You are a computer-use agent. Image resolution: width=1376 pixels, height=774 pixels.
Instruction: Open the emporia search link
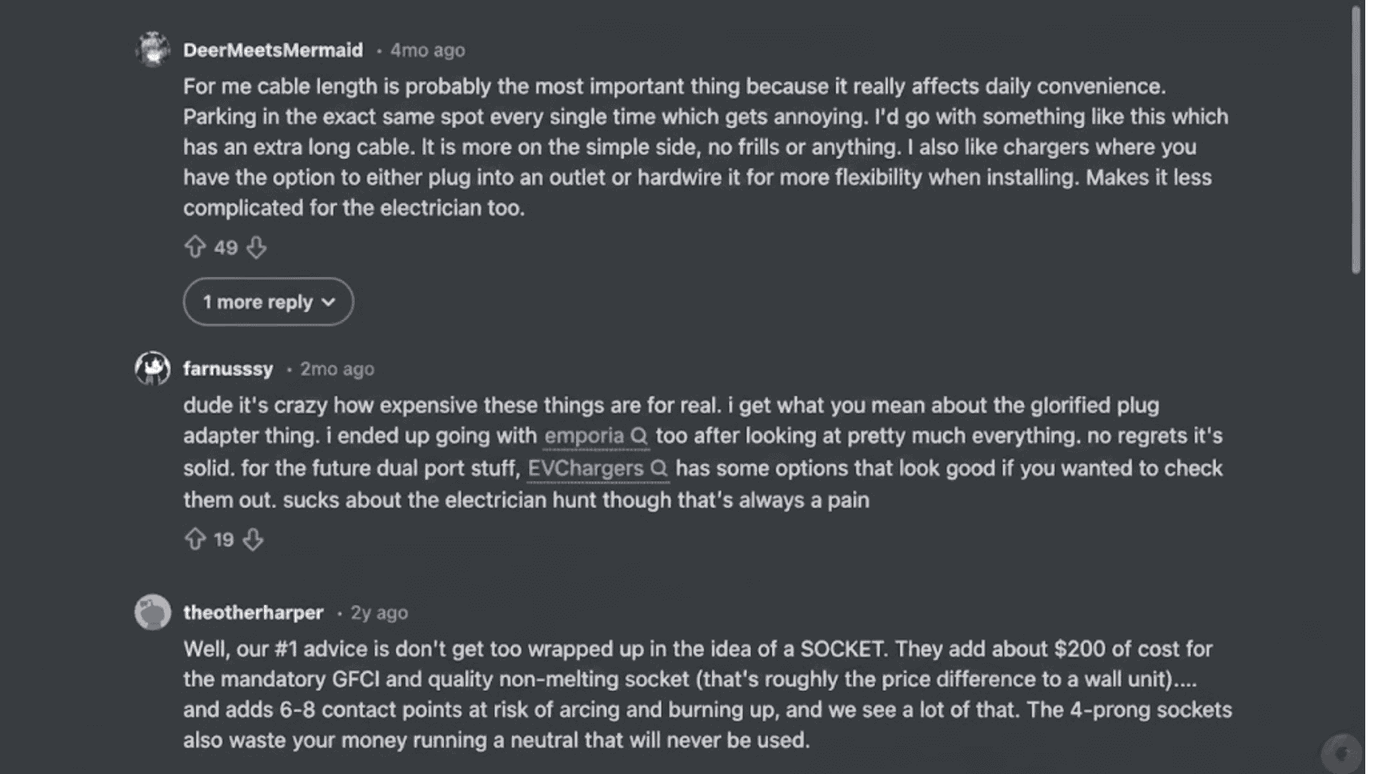coord(584,436)
